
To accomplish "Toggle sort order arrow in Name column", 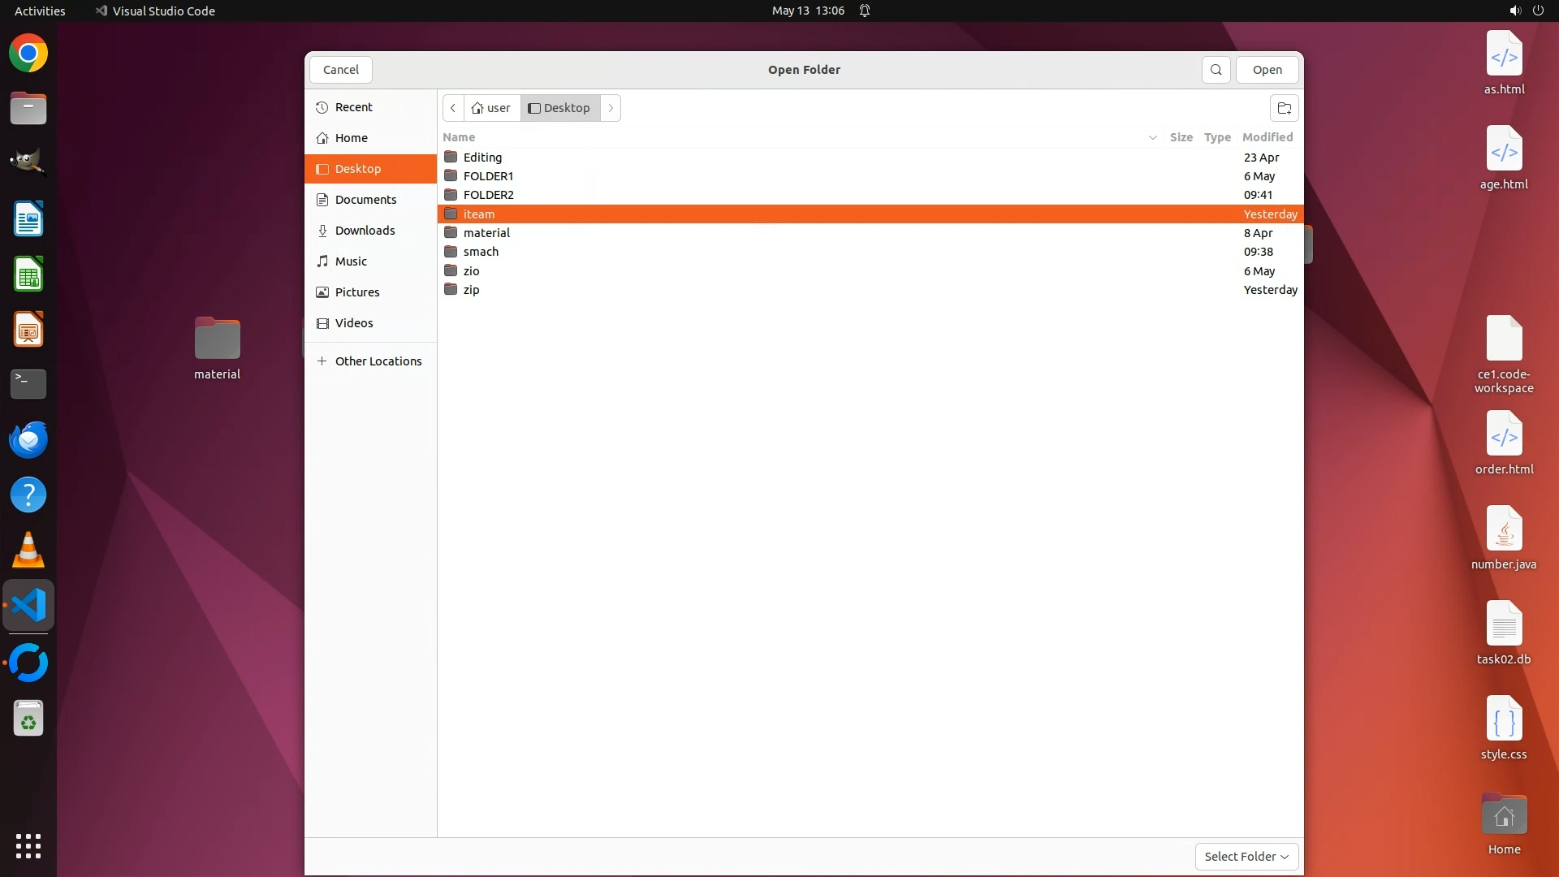I will (x=1152, y=137).
